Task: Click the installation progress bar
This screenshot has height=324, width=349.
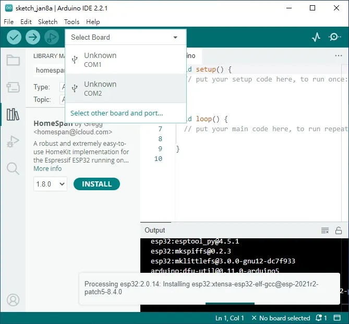Action: (230, 304)
